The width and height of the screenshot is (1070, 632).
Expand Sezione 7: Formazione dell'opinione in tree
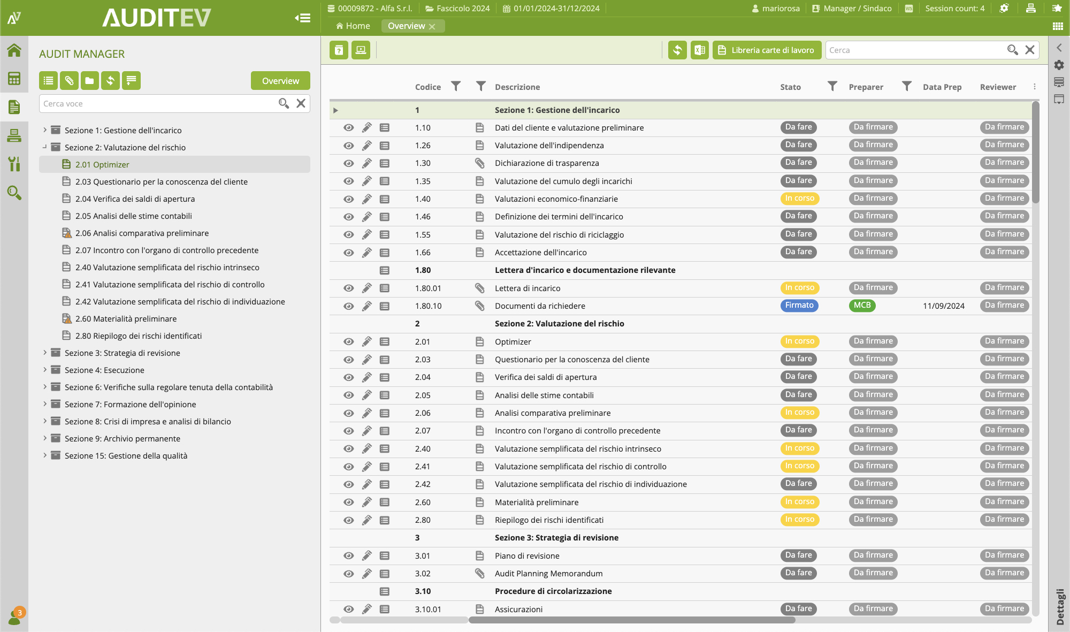point(44,404)
